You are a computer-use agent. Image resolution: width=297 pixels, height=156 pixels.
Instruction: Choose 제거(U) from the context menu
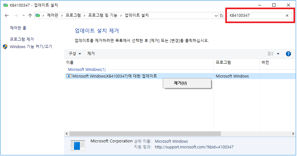pyautogui.click(x=187, y=83)
